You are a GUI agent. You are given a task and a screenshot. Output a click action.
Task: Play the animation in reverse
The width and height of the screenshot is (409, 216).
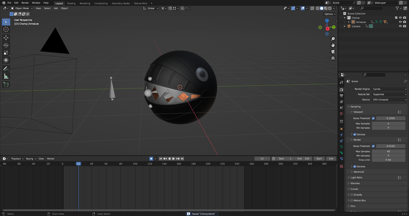coord(169,158)
